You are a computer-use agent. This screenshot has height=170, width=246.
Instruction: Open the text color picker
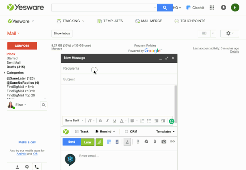[123, 121]
